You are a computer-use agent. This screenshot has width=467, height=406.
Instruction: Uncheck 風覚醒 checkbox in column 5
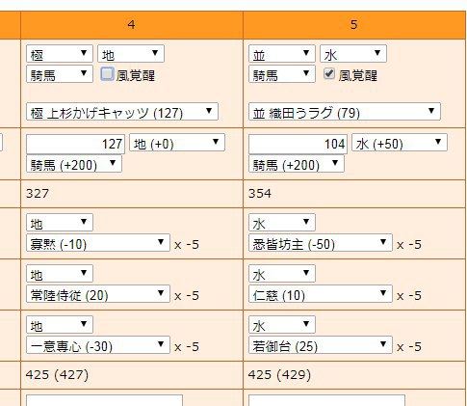pyautogui.click(x=329, y=74)
